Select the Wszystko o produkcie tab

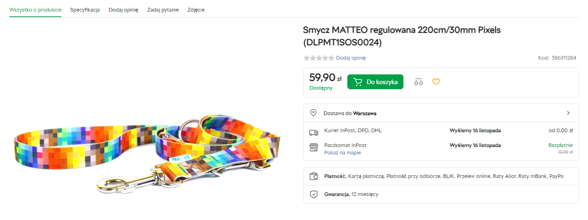(x=35, y=10)
